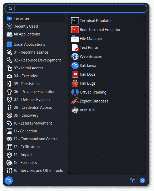Open the OffSec Training icon
Screen dimensions: 154x191
[75, 92]
